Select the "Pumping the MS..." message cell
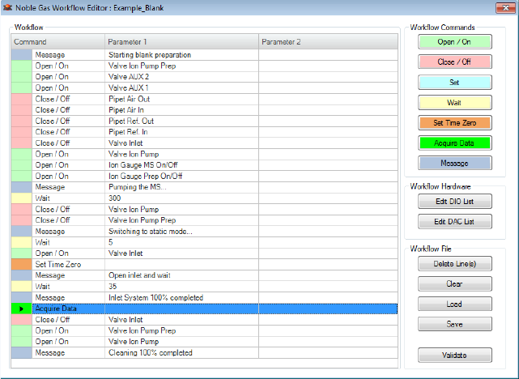 pos(181,187)
